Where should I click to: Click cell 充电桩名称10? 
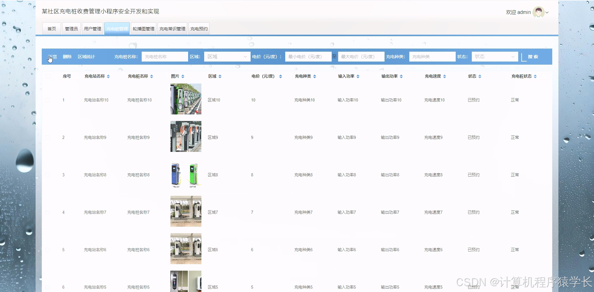click(140, 100)
